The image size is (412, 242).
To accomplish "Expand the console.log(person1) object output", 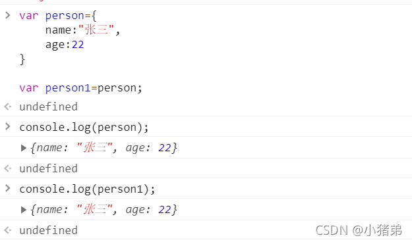I will [24, 210].
